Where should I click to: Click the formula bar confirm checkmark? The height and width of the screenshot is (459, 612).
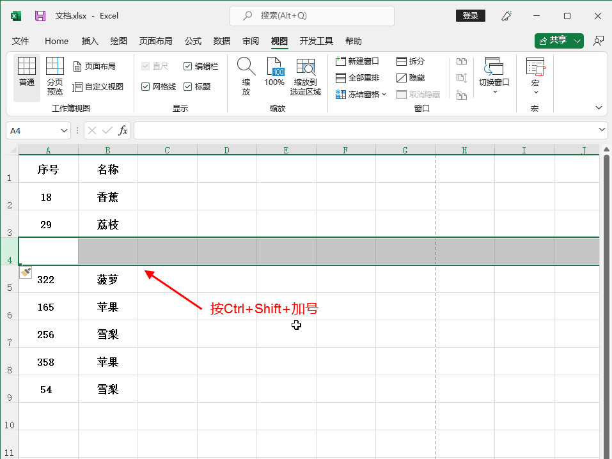(107, 130)
